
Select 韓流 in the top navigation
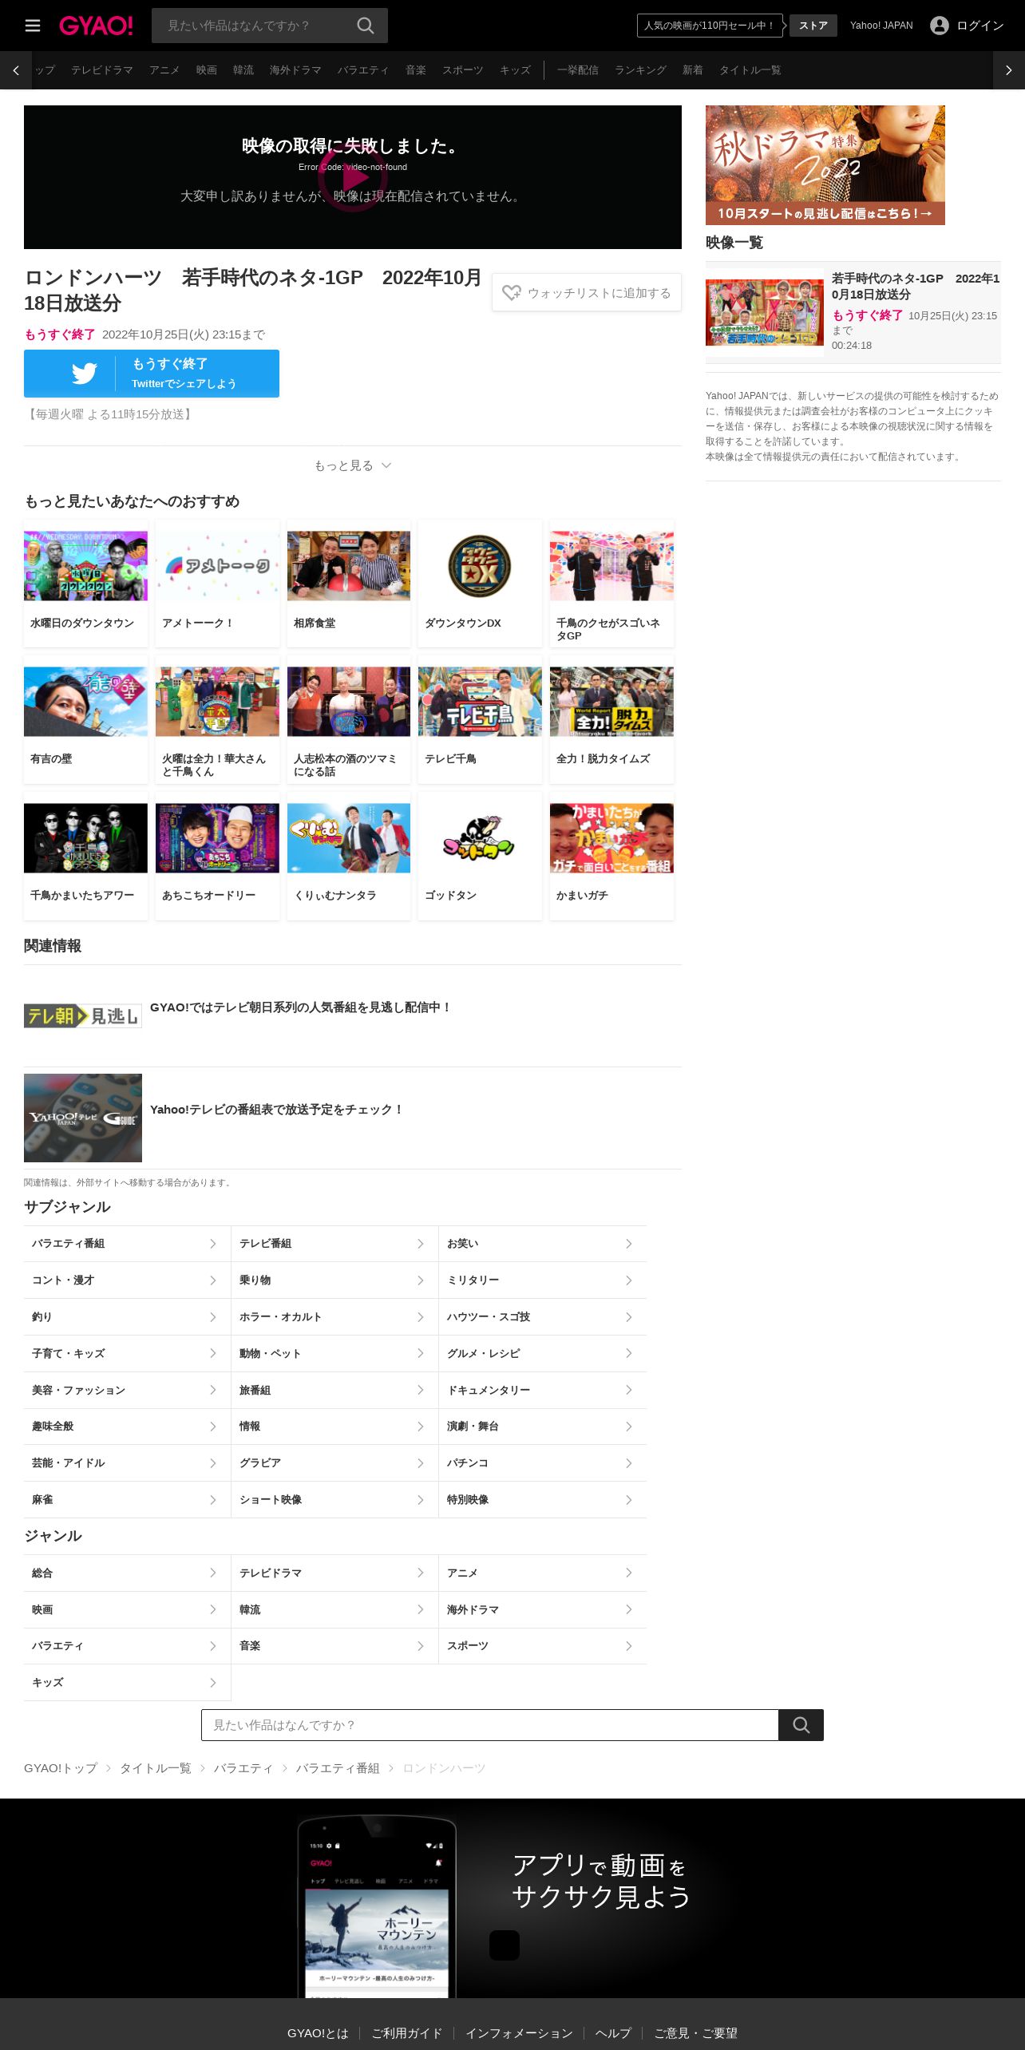point(243,70)
